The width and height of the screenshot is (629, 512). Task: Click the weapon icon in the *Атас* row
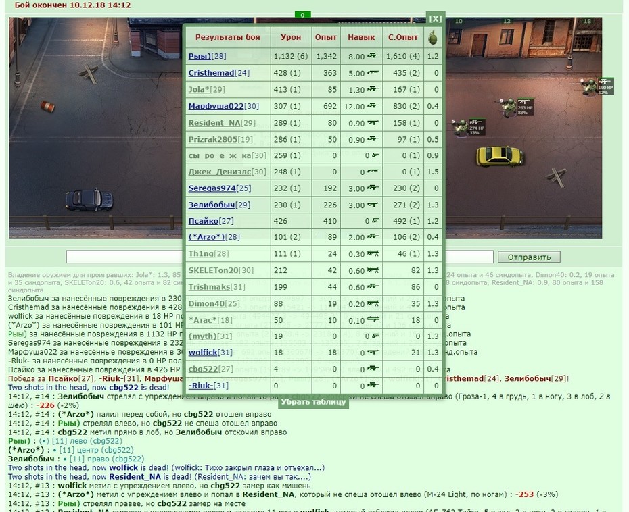(x=373, y=319)
